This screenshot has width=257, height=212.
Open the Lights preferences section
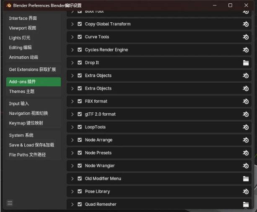click(x=34, y=38)
